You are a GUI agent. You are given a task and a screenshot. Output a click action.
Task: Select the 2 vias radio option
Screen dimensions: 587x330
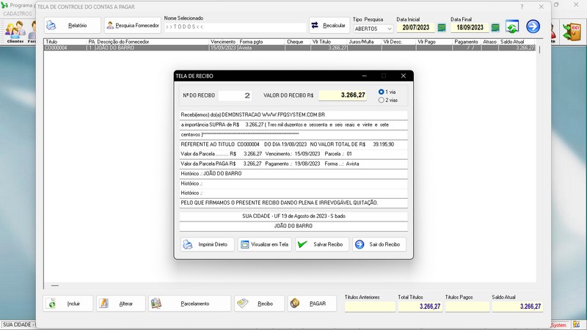coord(382,100)
